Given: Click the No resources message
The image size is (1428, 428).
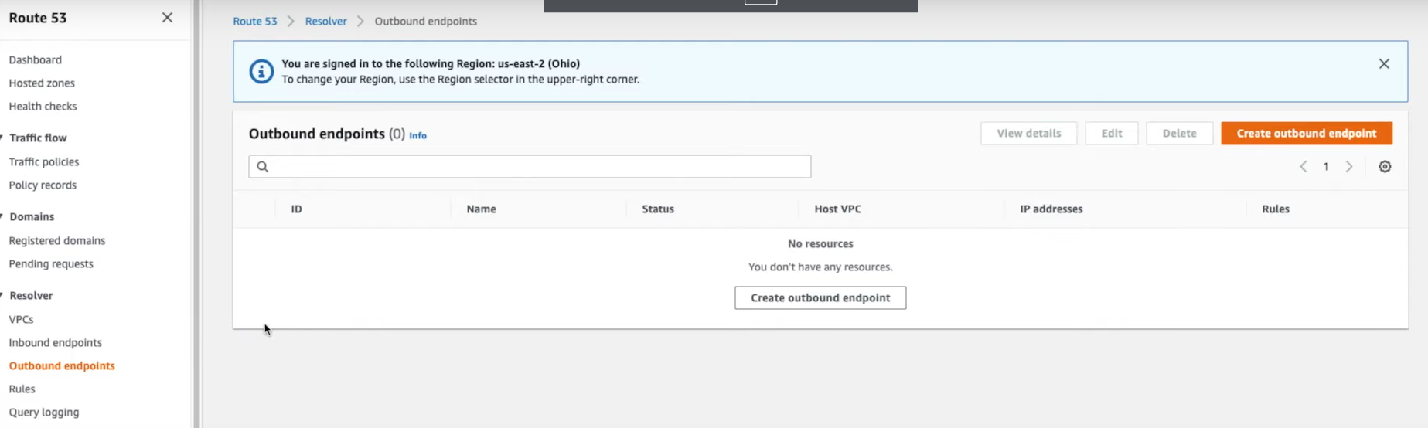Looking at the screenshot, I should pos(820,243).
